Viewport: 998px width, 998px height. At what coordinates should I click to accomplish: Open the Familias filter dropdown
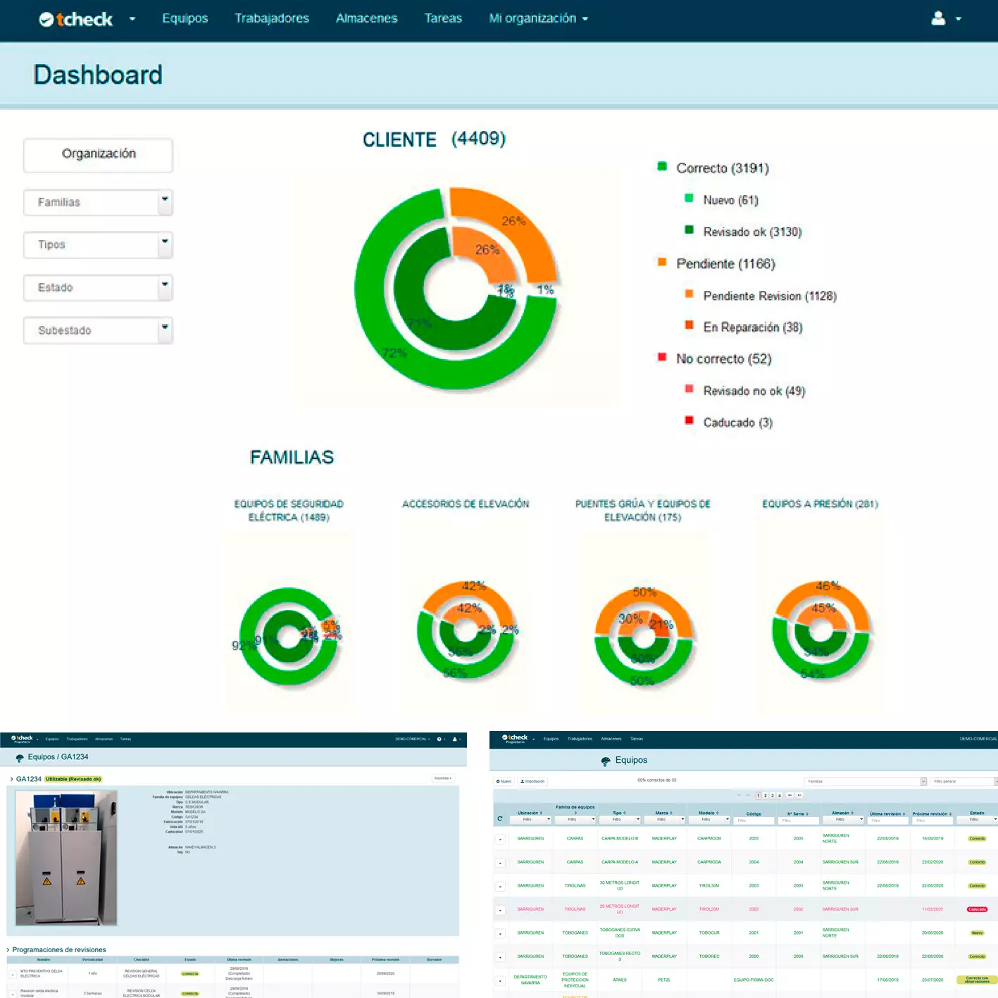[866, 780]
